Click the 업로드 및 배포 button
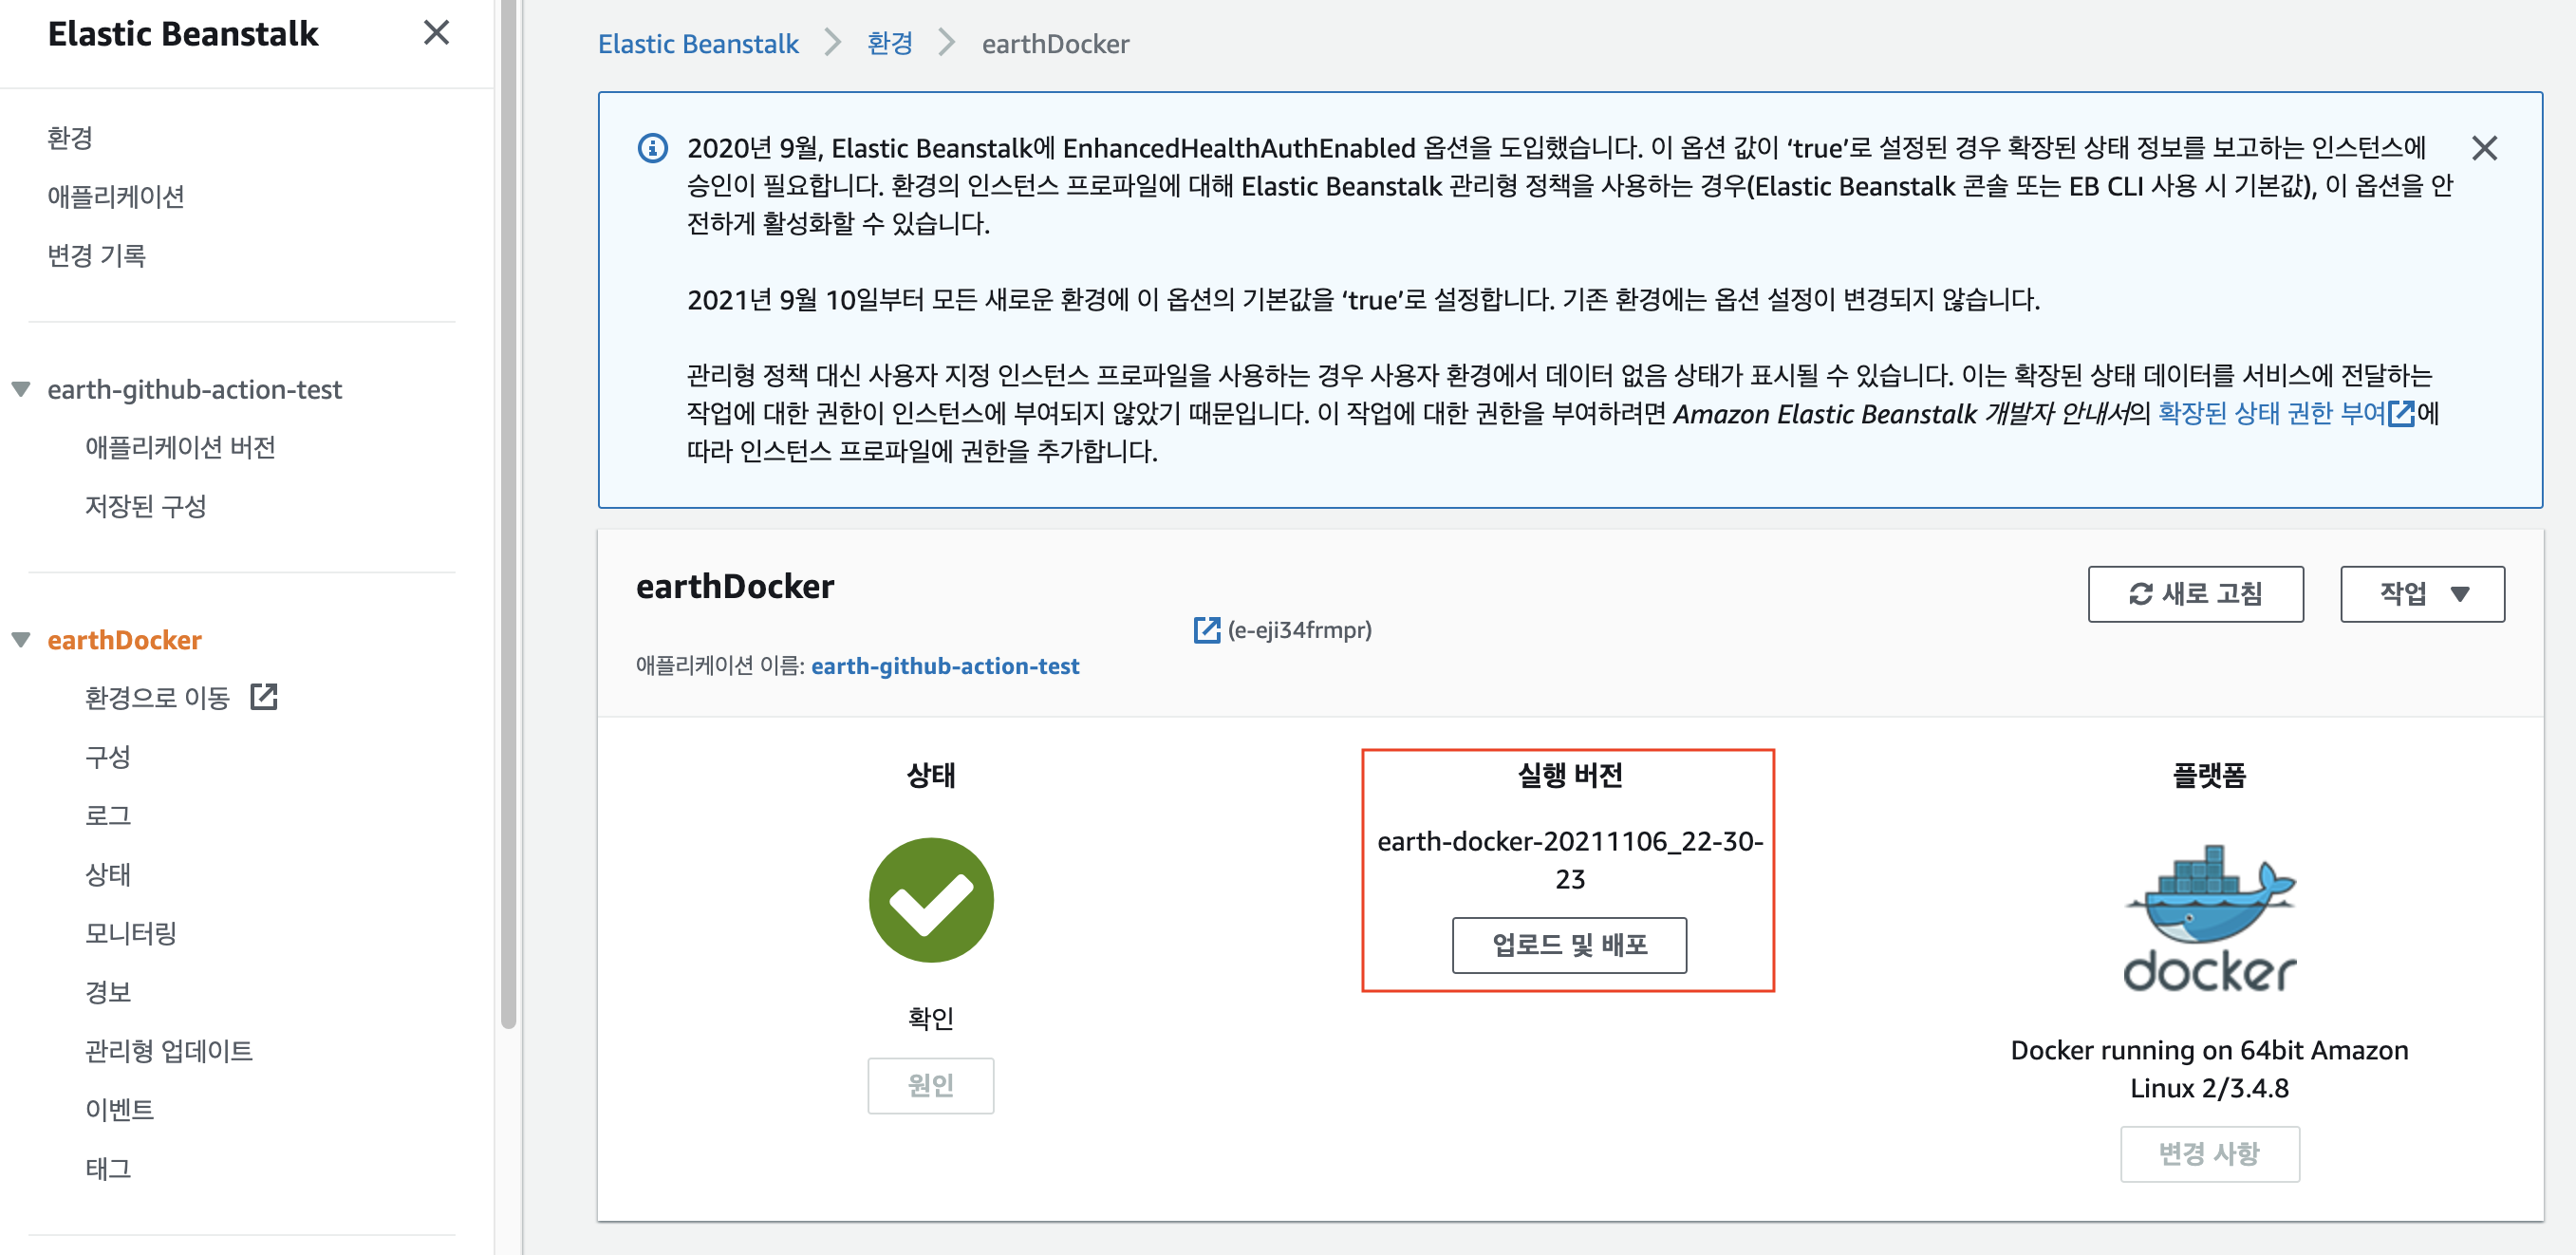This screenshot has width=2576, height=1255. [1569, 945]
